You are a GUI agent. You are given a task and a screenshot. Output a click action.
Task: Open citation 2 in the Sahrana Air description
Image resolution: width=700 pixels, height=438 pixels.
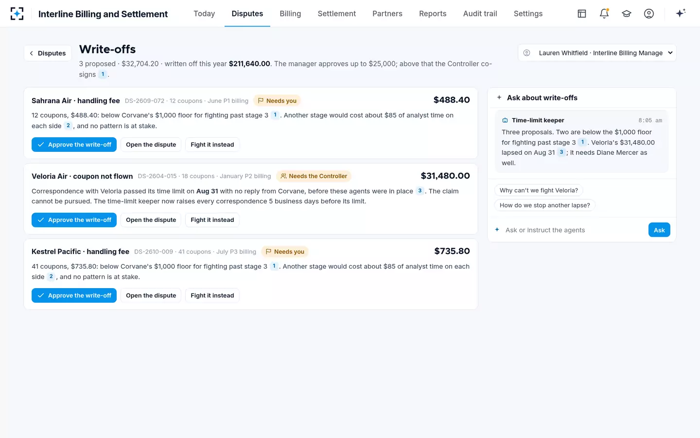pyautogui.click(x=68, y=126)
